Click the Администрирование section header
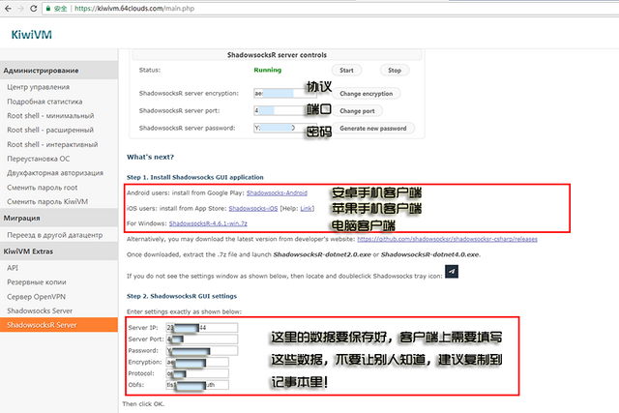The width and height of the screenshot is (619, 413). [x=59, y=71]
